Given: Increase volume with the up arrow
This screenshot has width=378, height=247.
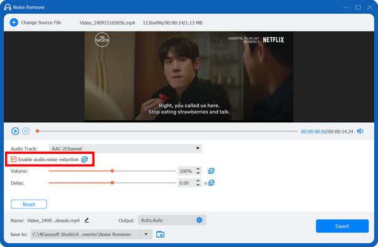Looking at the screenshot, I should (x=198, y=169).
